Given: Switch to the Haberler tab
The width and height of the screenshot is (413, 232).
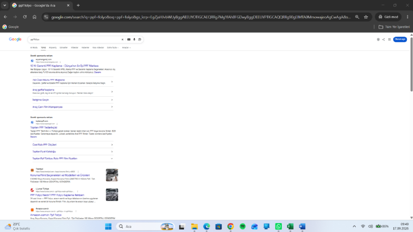Looking at the screenshot, I should 85,48.
